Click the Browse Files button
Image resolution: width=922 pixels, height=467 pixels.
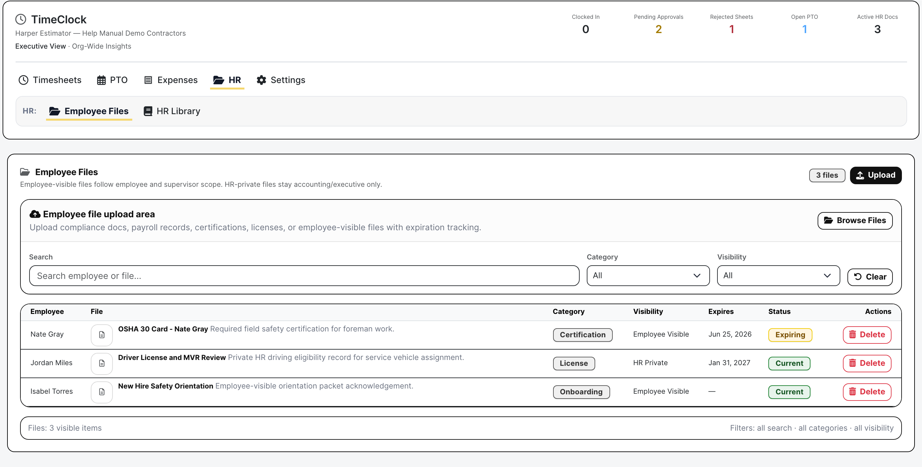coord(855,221)
